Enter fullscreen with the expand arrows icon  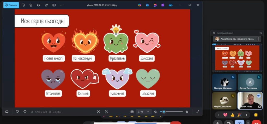coord(198,112)
